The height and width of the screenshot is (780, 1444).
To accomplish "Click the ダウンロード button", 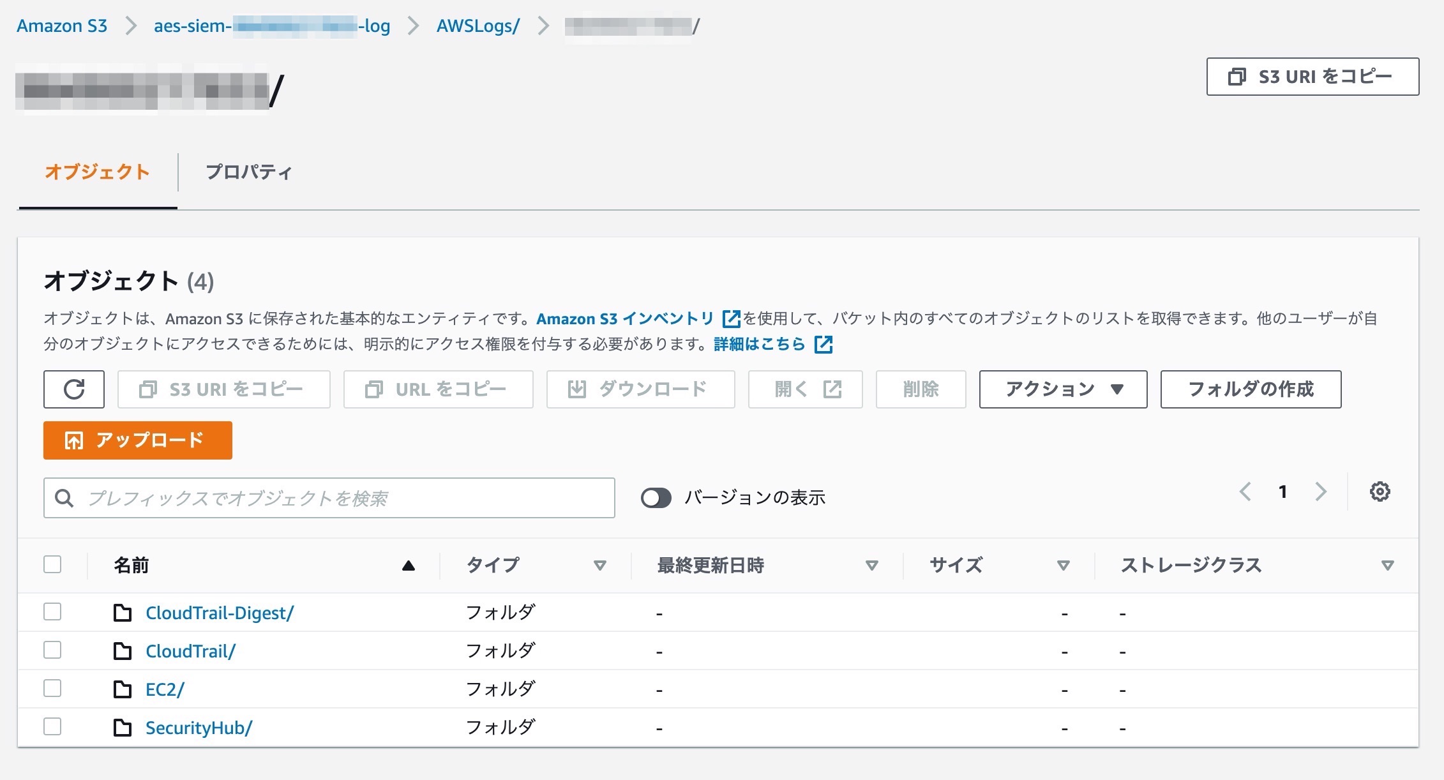I will coord(641,389).
